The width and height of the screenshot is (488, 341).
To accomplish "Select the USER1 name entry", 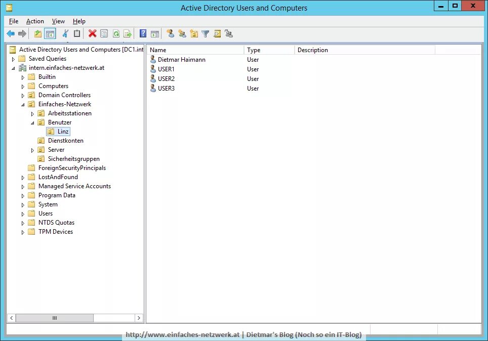I will [166, 69].
